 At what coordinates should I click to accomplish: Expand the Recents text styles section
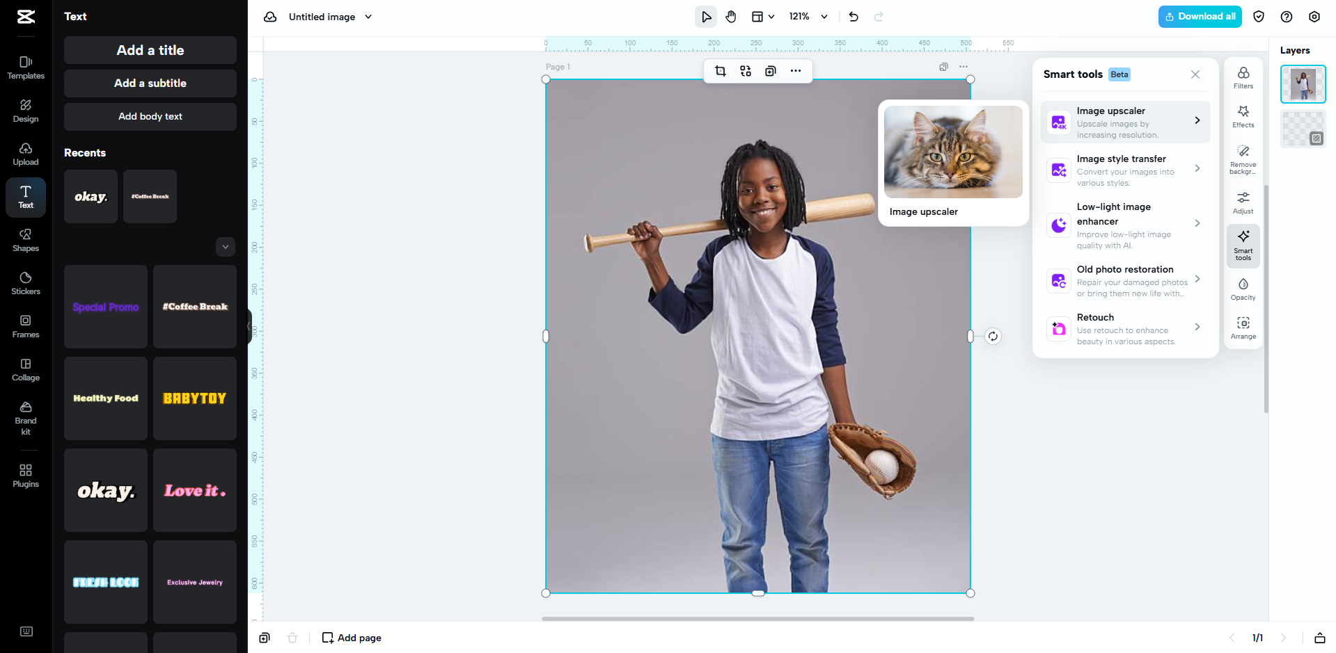point(225,246)
